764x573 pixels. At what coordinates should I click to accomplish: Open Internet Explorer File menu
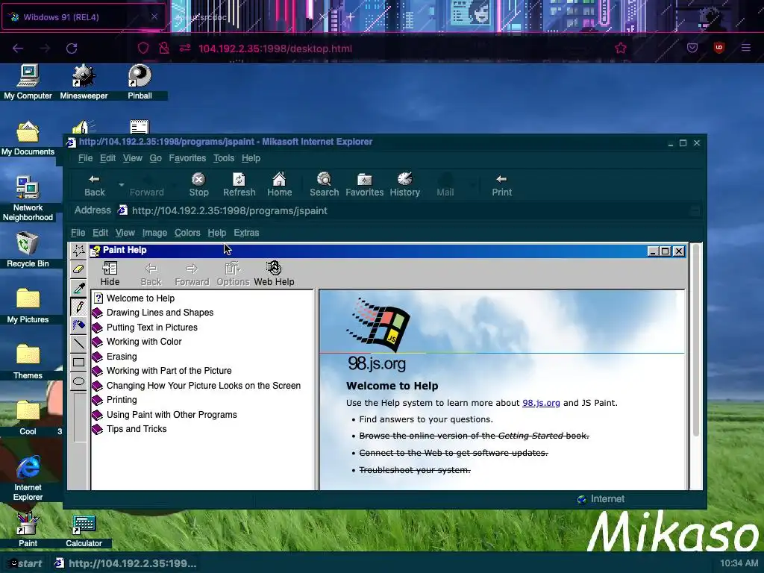(85, 158)
